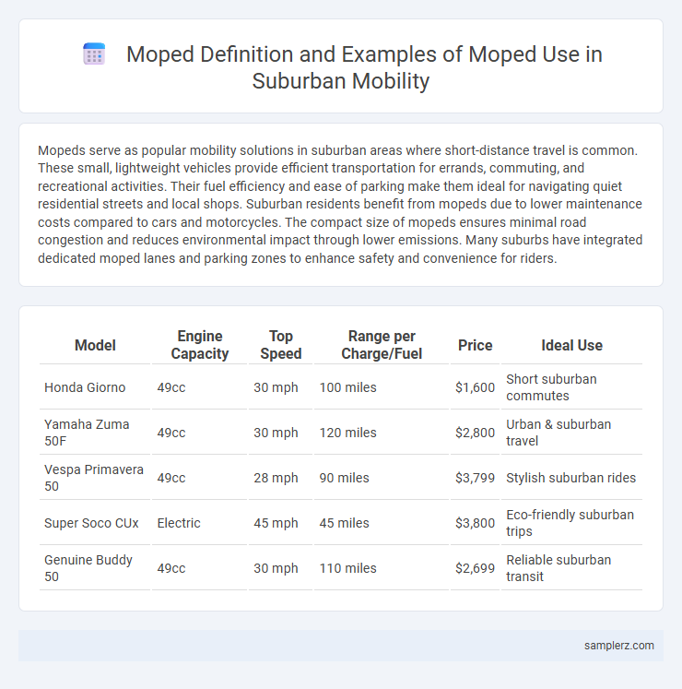The height and width of the screenshot is (689, 682).
Task: Click the 100 miles range cell
Action: coord(382,387)
